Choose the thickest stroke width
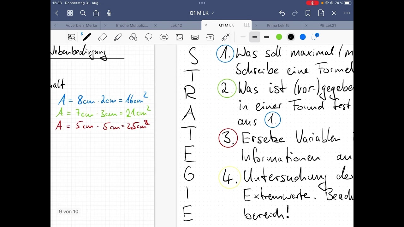404x227 pixels. coord(267,37)
